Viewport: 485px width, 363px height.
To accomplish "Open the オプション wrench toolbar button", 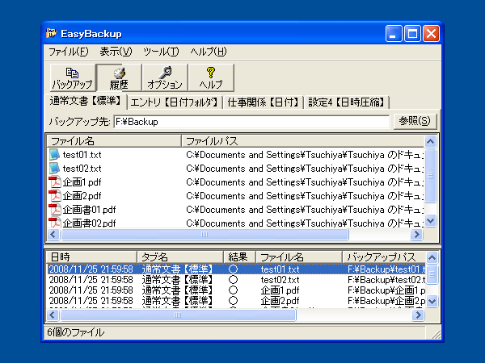I will coord(165,77).
